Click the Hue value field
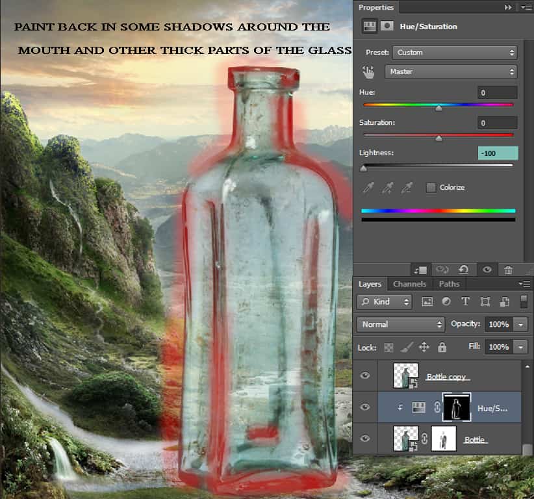The width and height of the screenshot is (534, 499). coord(498,93)
